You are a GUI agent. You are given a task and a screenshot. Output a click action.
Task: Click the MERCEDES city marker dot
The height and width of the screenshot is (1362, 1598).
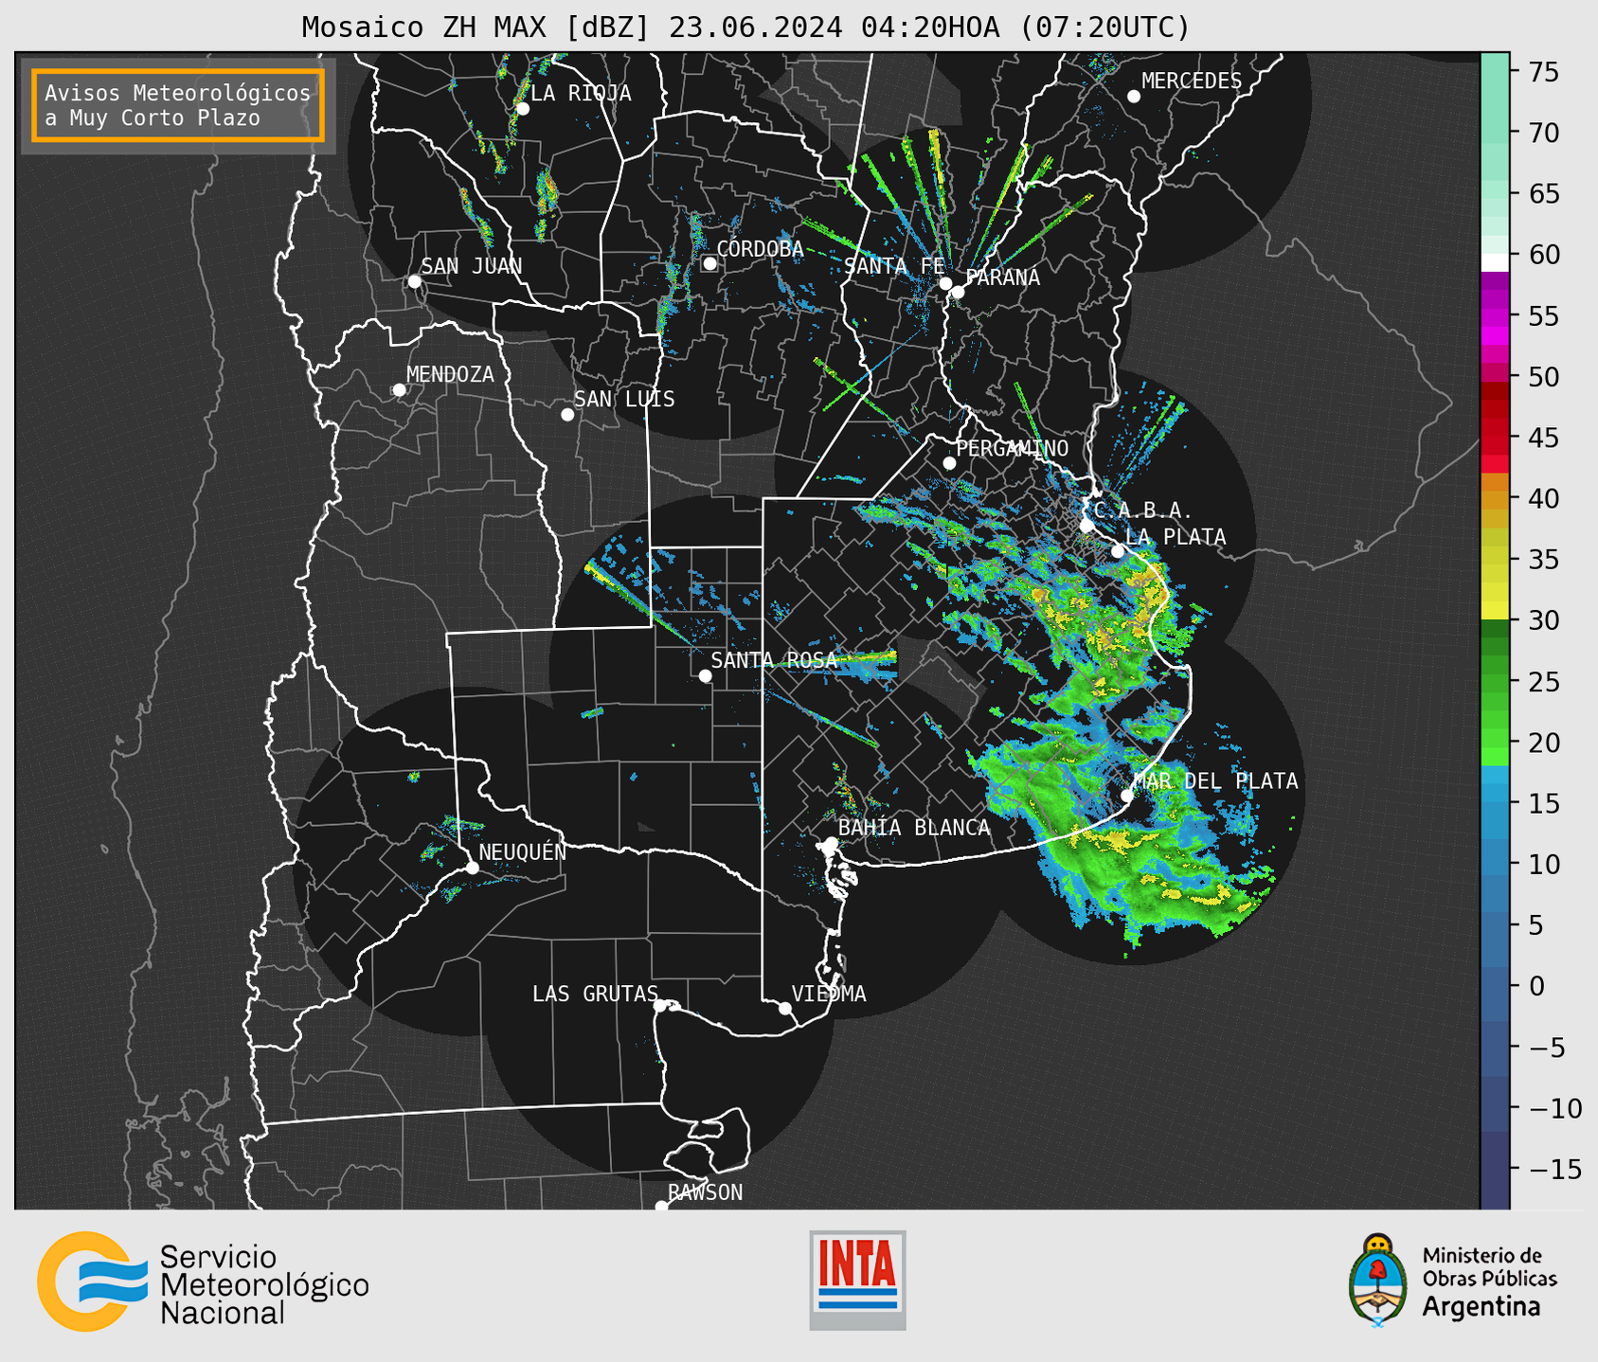click(x=1134, y=97)
